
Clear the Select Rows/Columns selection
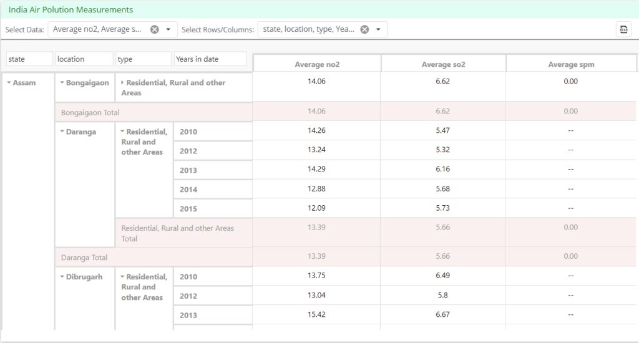click(364, 29)
